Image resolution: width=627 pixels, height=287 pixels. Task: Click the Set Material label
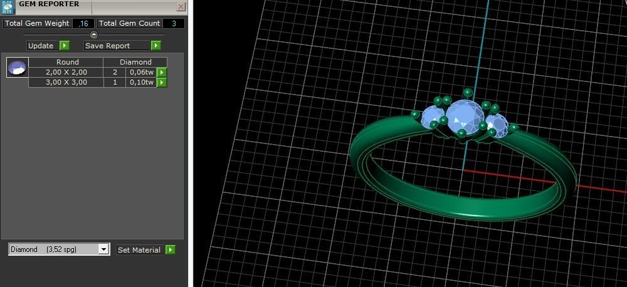[x=139, y=250]
